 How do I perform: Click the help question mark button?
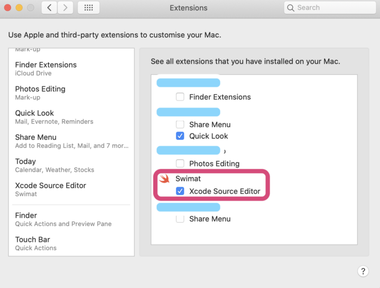(363, 271)
